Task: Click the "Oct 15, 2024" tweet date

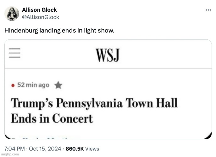Action: (x=45, y=149)
